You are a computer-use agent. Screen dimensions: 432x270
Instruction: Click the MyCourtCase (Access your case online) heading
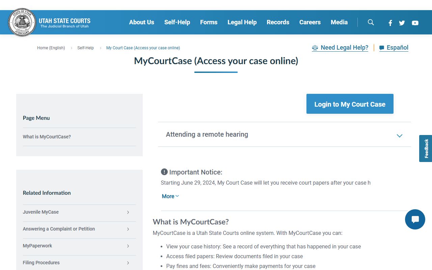point(216,61)
